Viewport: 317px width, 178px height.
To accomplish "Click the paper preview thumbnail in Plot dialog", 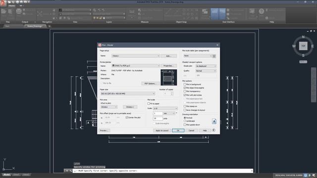I will coord(168,78).
